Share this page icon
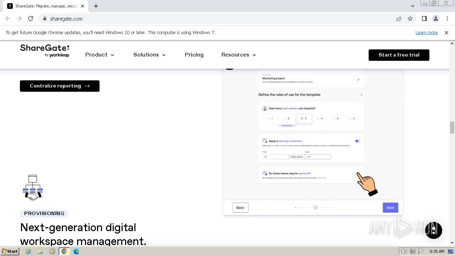The image size is (455, 256). (x=399, y=18)
